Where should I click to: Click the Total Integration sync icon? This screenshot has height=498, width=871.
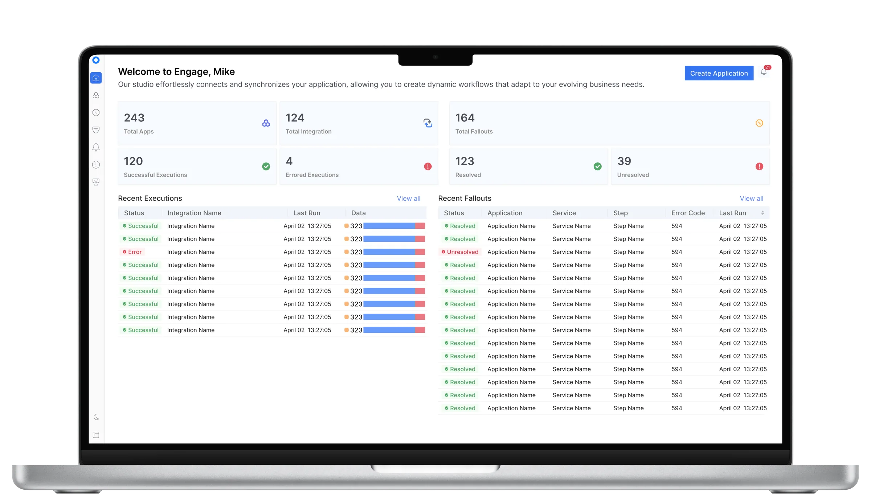428,123
